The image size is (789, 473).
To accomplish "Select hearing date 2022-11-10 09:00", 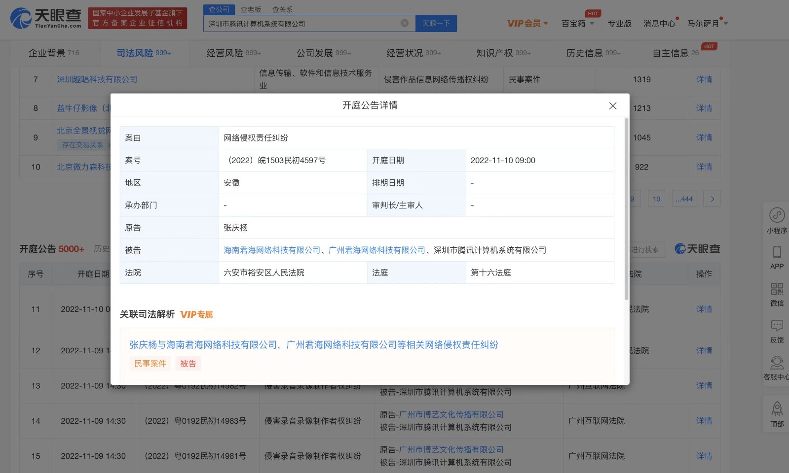I will 503,161.
